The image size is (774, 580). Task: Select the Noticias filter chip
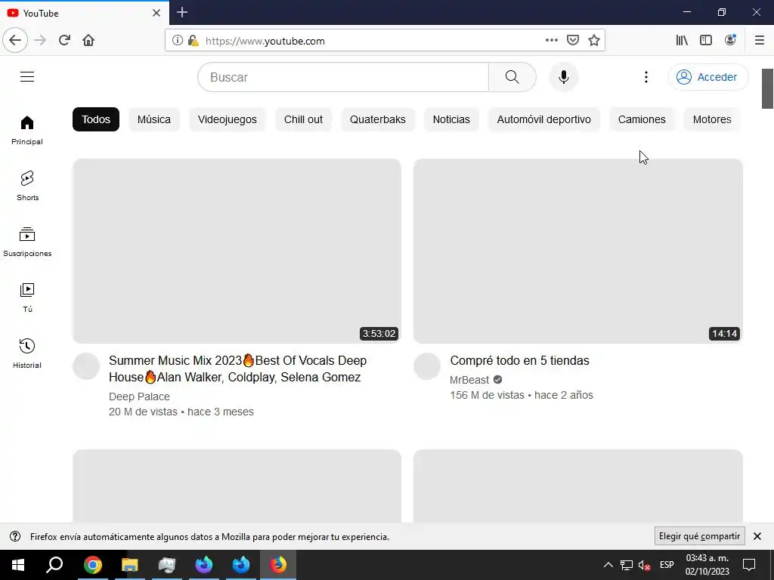tap(451, 119)
